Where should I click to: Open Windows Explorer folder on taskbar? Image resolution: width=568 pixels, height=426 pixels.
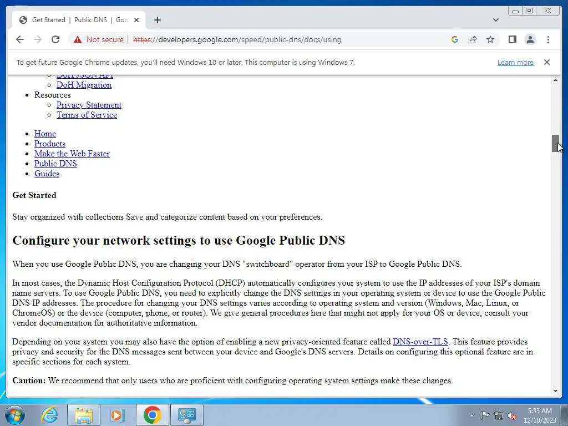coord(83,415)
